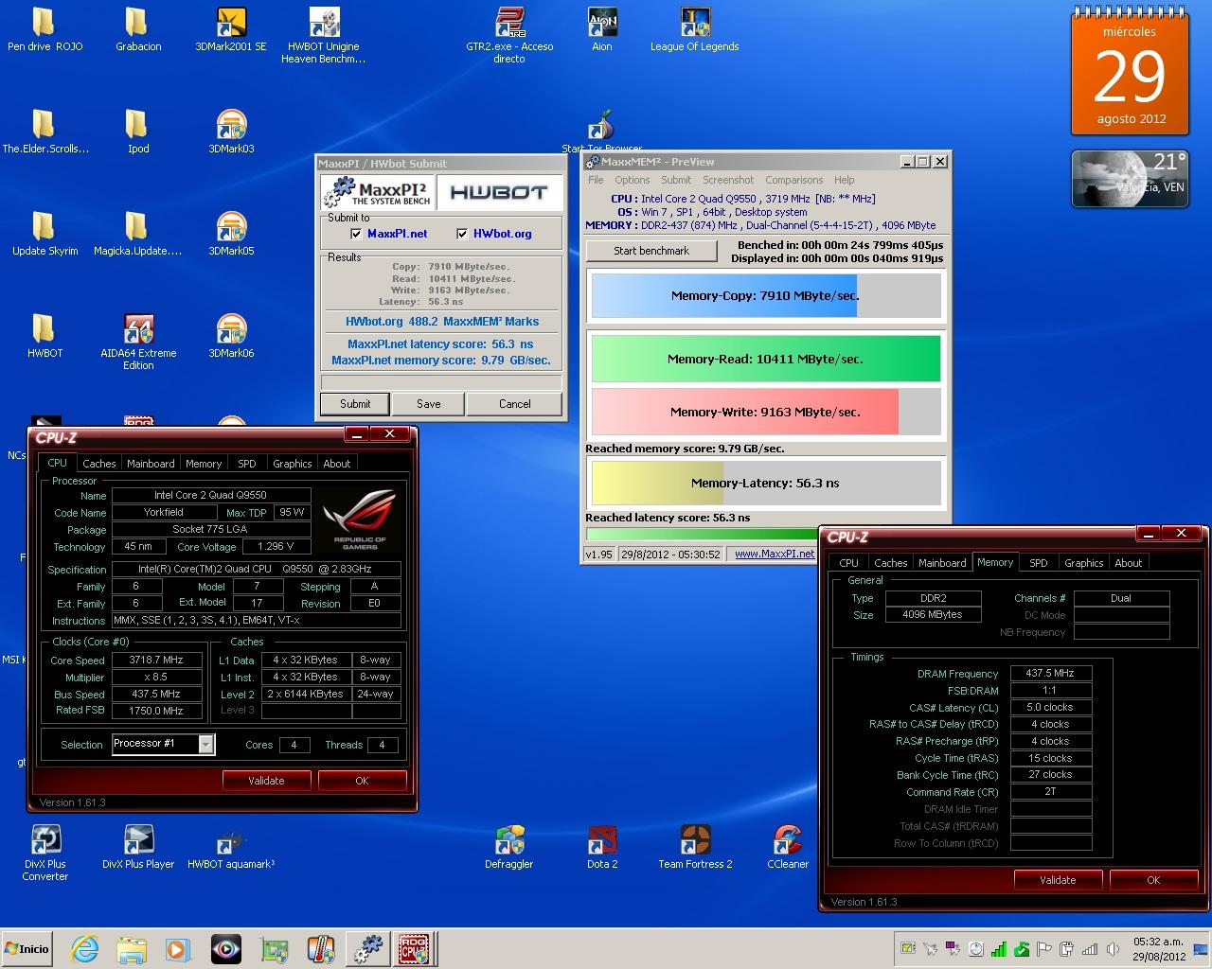The width and height of the screenshot is (1212, 969).
Task: Open the Pen drive ROJO folder
Action: pyautogui.click(x=44, y=29)
